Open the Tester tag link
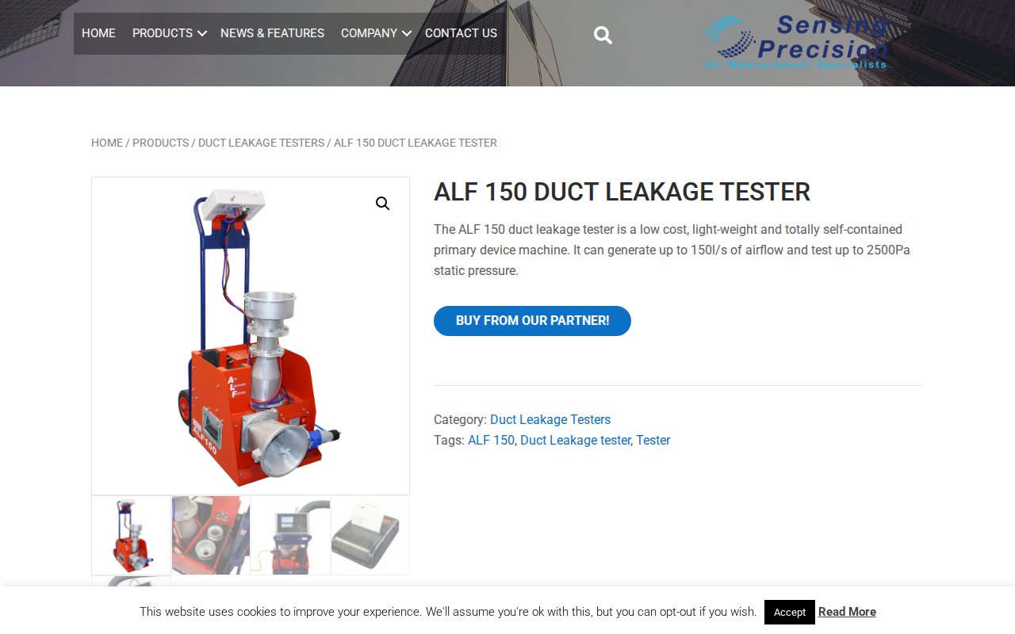The width and height of the screenshot is (1015, 634). click(x=653, y=441)
